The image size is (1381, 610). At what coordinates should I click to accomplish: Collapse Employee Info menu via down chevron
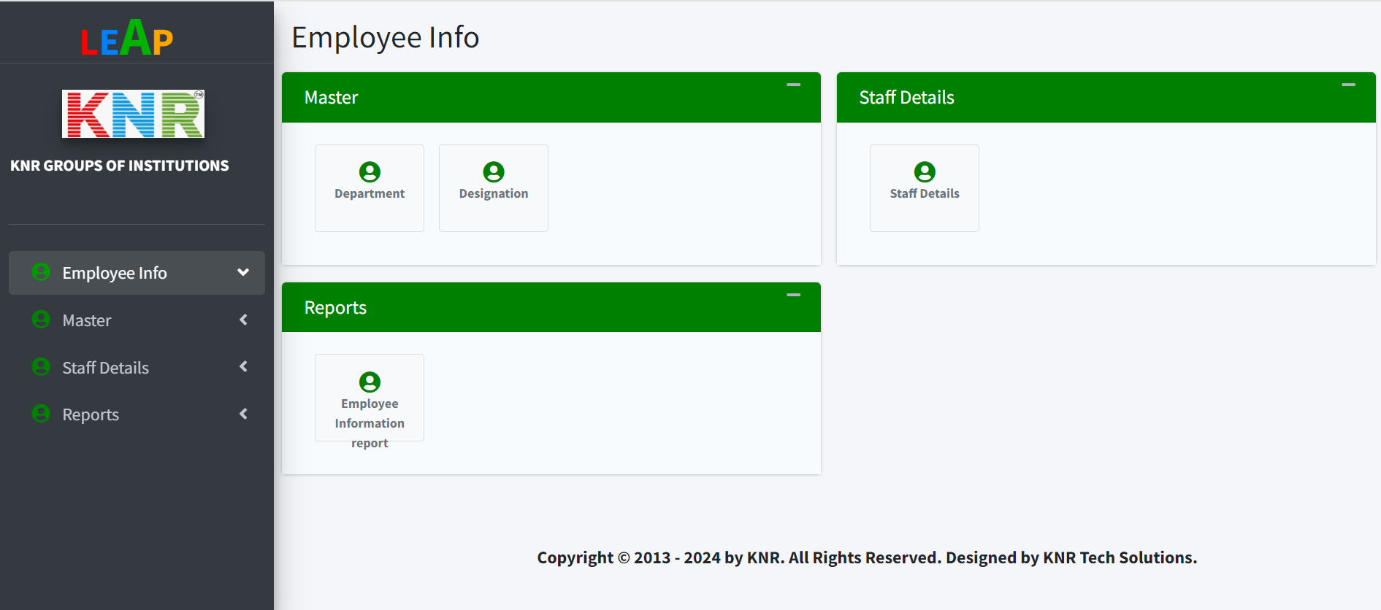tap(243, 272)
